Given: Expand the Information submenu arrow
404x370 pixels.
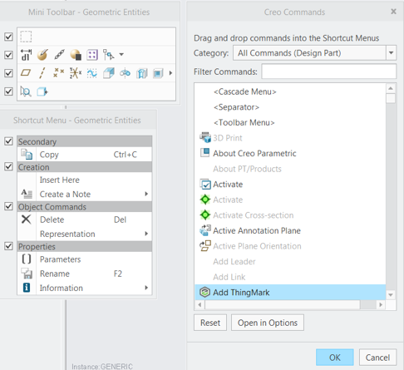Looking at the screenshot, I should coord(146,288).
